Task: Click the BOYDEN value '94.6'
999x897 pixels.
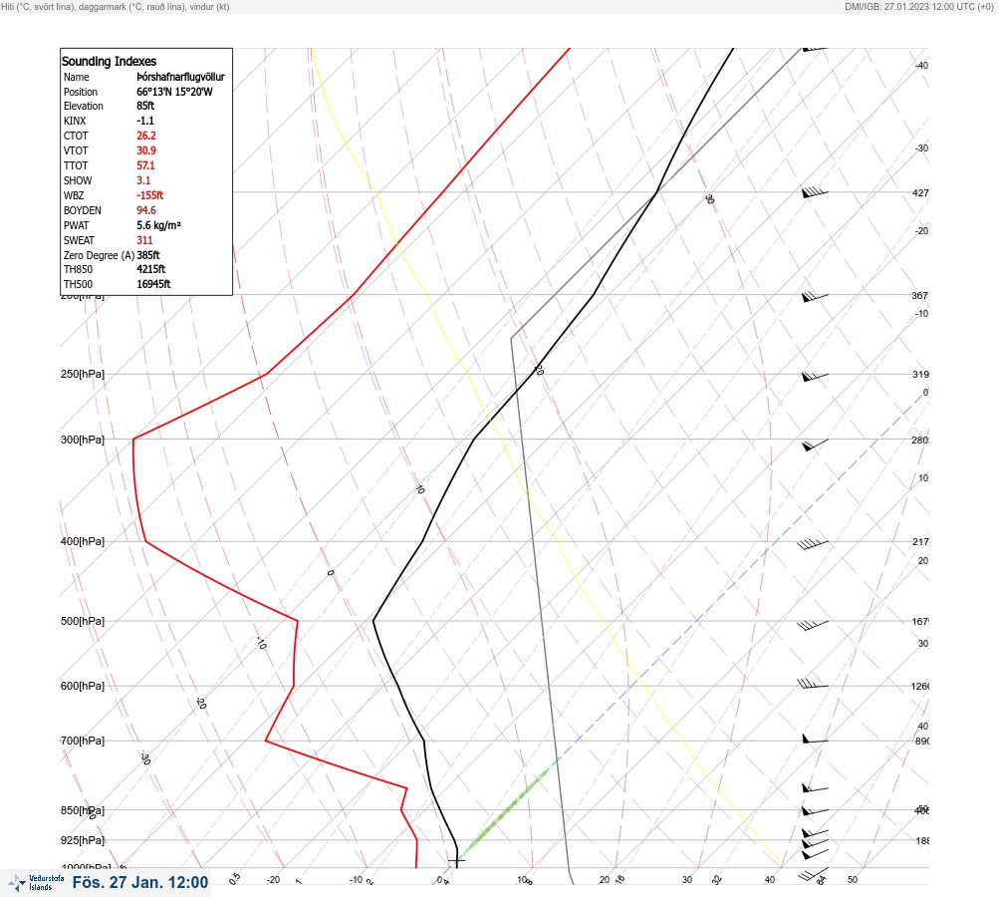Action: (145, 210)
